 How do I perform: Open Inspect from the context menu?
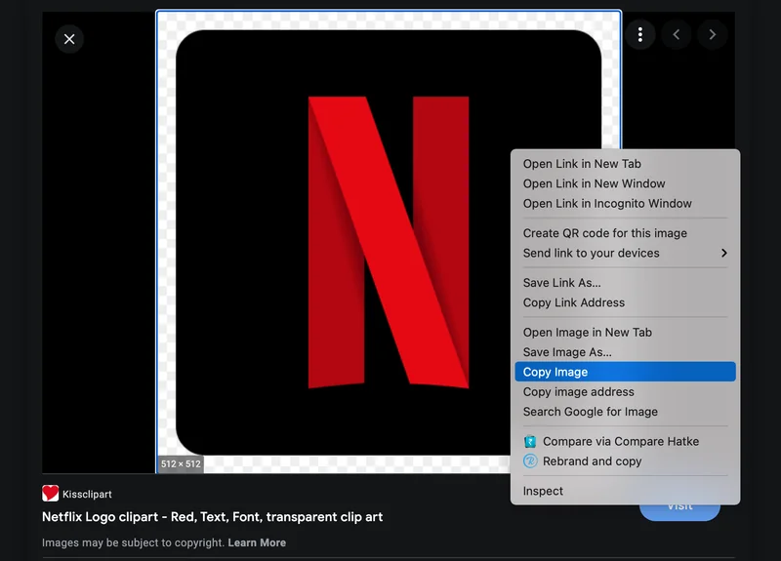543,492
